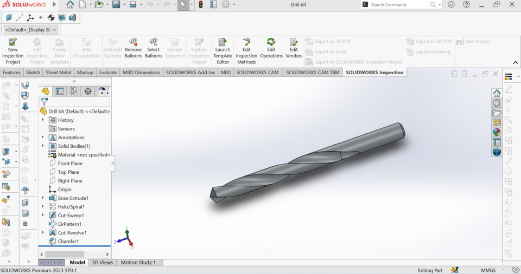This screenshot has width=521, height=274.
Task: Expand the Cut-Revolve1 feature
Action: pyautogui.click(x=43, y=232)
